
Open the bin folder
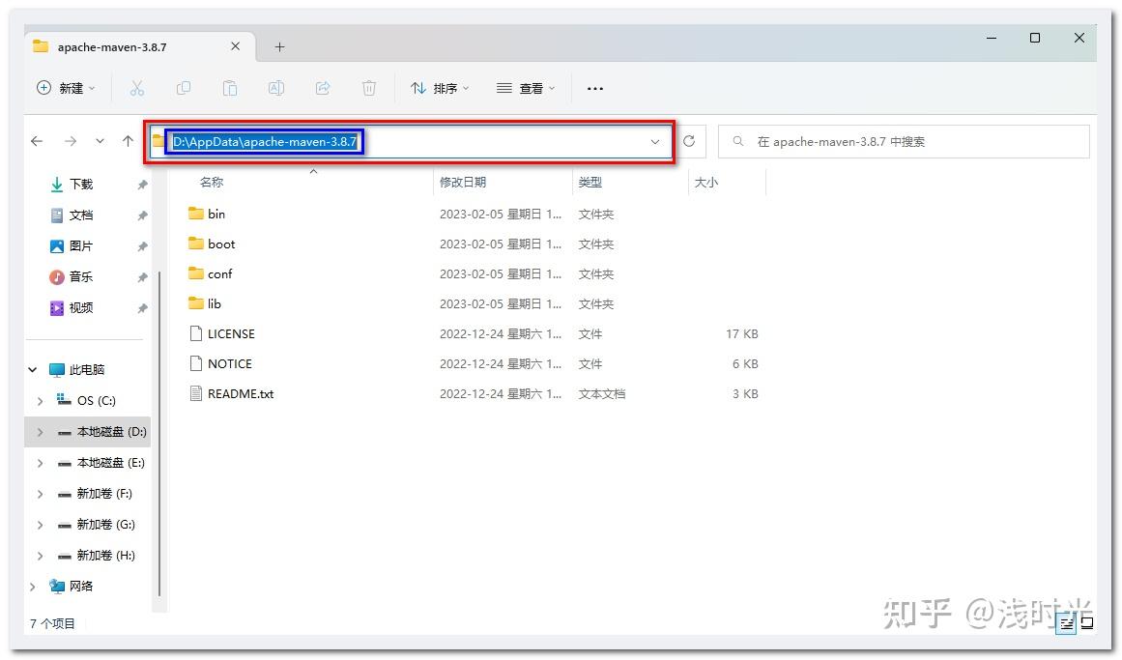tap(216, 214)
